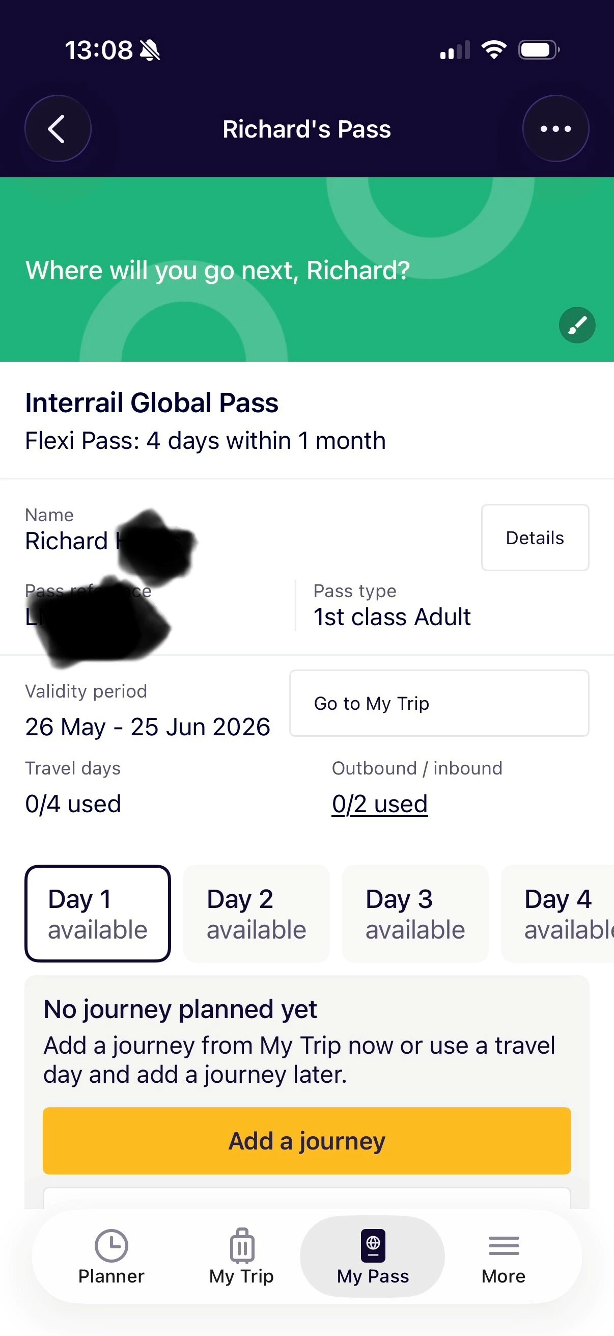Tap the validity period dates
The image size is (614, 1336).
pyautogui.click(x=148, y=727)
